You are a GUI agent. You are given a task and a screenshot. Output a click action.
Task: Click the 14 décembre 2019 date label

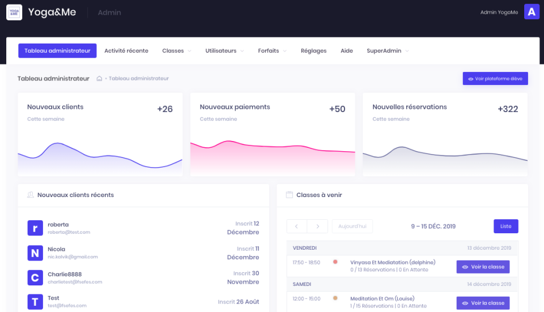[489, 284]
